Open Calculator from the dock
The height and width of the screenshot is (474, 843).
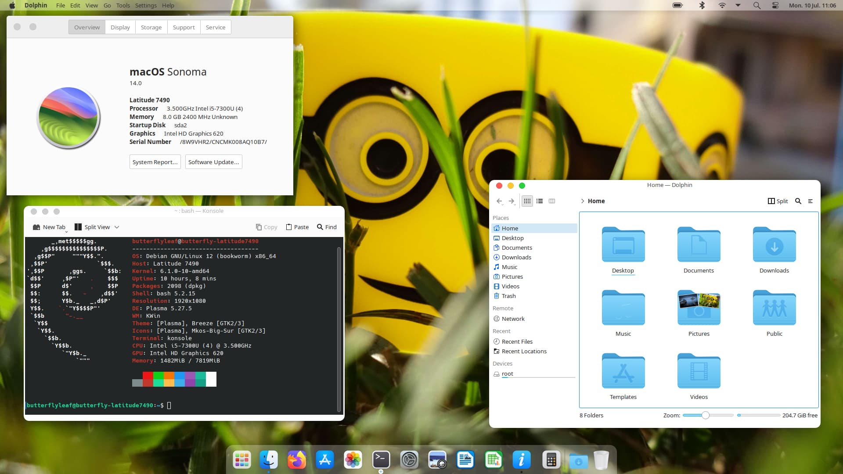[x=551, y=460]
